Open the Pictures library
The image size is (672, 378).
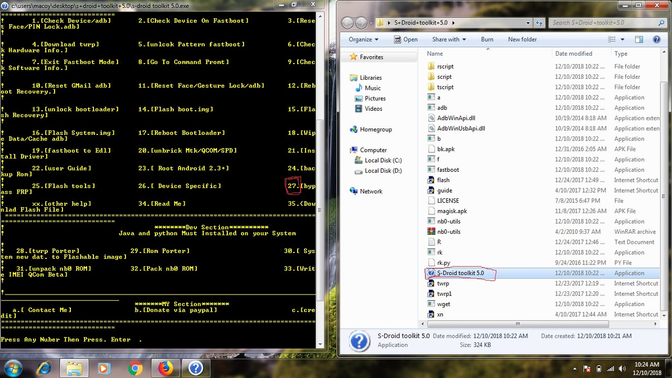pyautogui.click(x=375, y=99)
